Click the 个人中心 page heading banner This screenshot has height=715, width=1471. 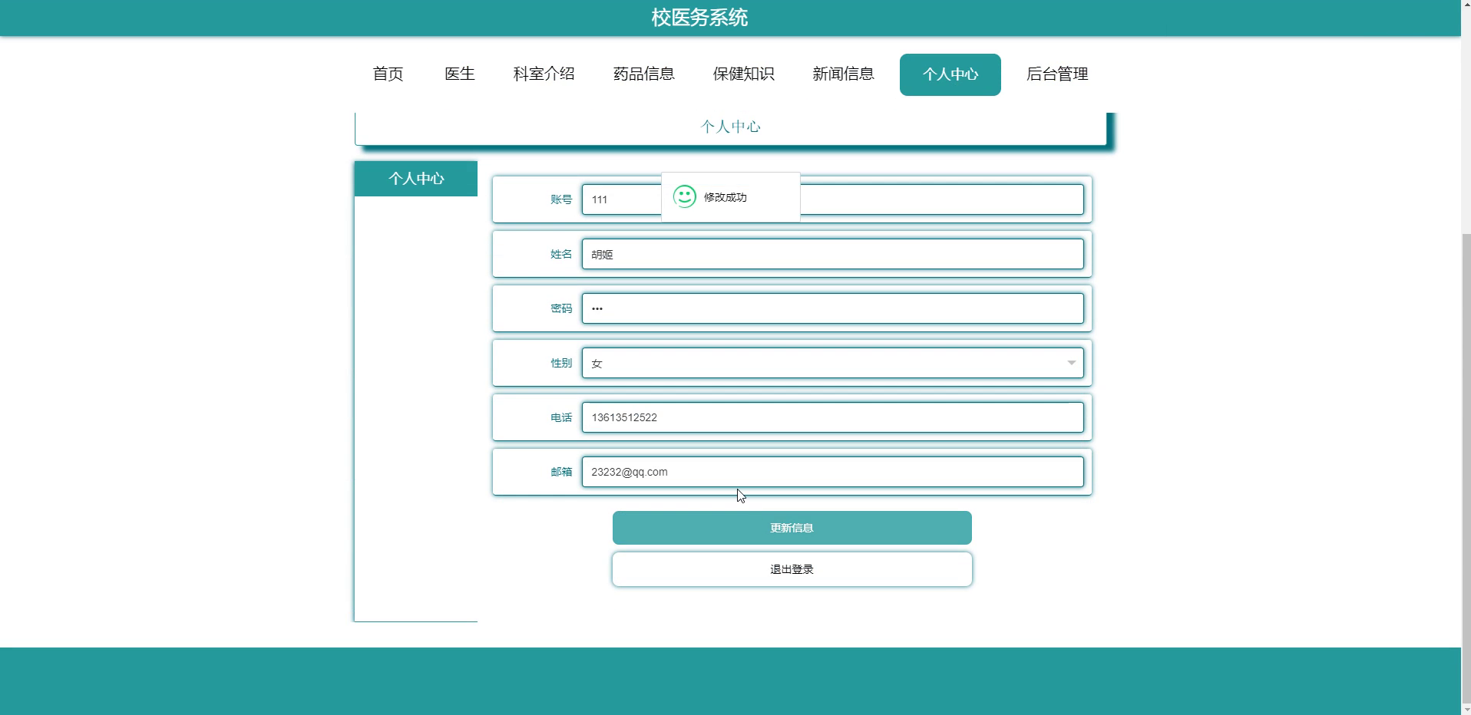(x=730, y=127)
